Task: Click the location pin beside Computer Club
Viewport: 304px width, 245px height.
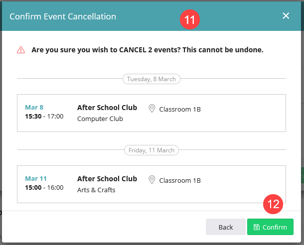Action: tap(152, 108)
